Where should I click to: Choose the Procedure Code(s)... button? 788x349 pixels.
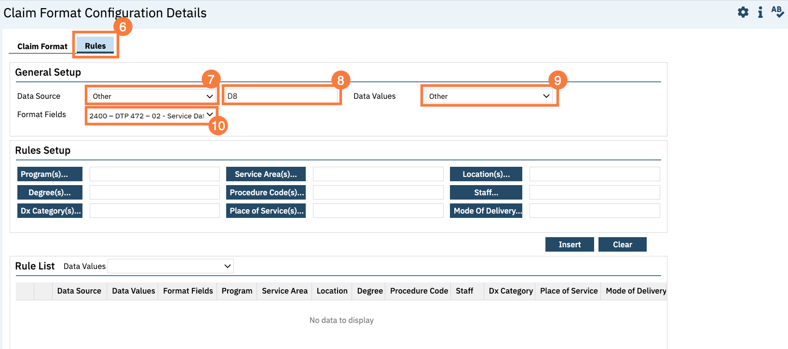266,192
